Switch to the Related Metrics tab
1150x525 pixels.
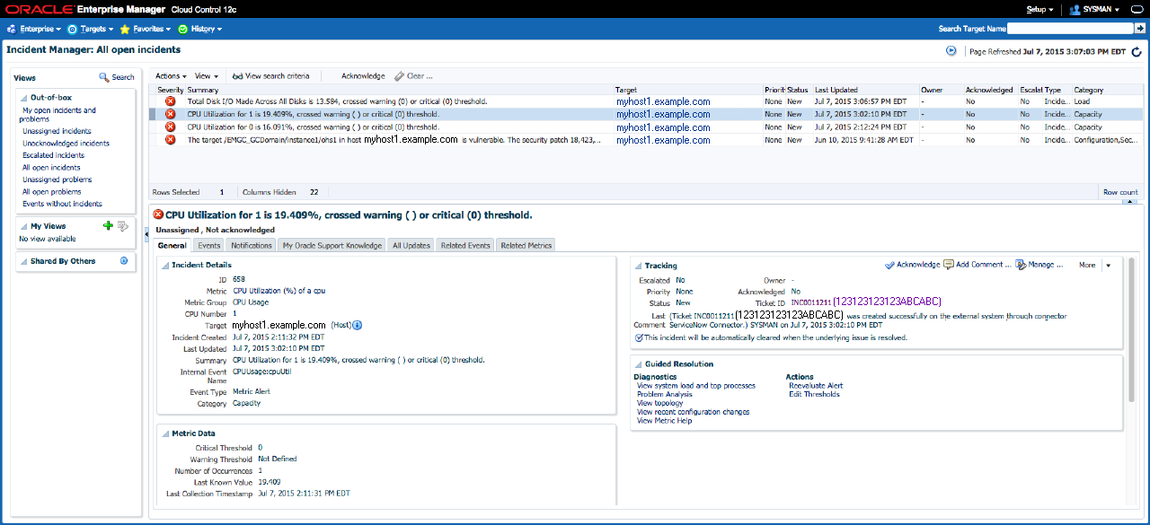(x=526, y=245)
